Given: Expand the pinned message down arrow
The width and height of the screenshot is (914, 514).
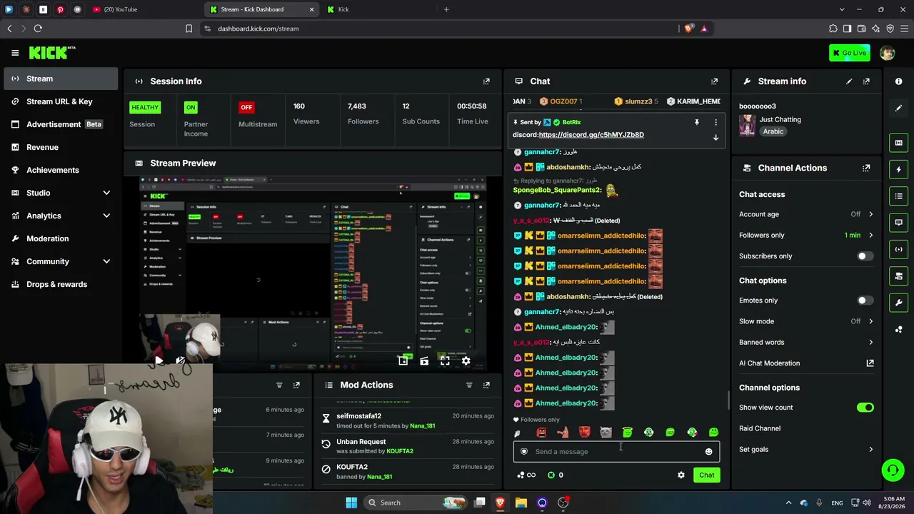Looking at the screenshot, I should (x=715, y=137).
